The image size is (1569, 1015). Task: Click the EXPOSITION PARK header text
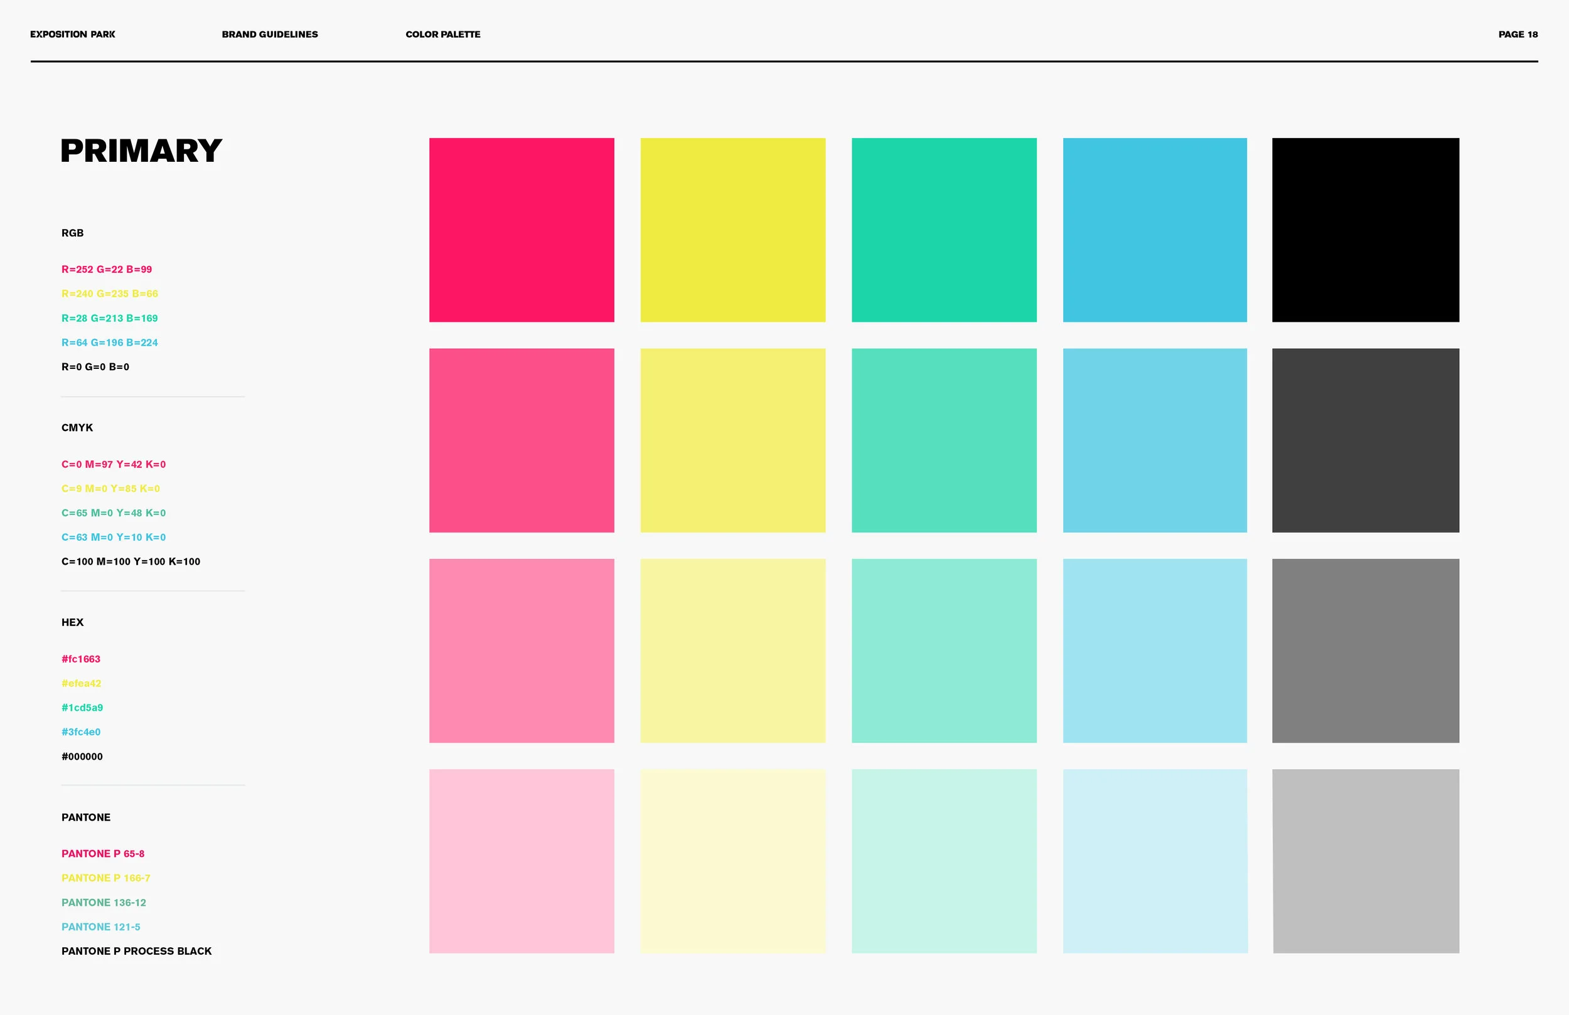[72, 35]
